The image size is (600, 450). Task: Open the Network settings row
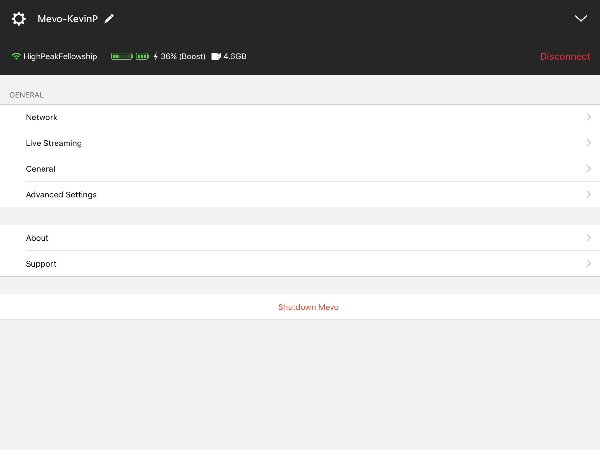(x=300, y=117)
